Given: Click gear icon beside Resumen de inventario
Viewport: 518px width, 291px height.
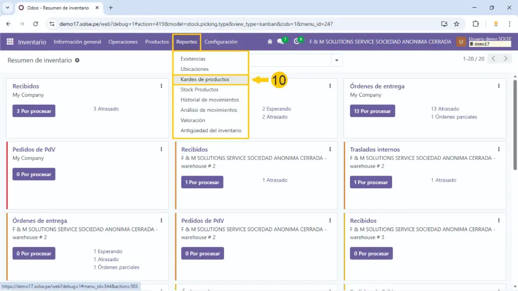Looking at the screenshot, I should tap(77, 60).
